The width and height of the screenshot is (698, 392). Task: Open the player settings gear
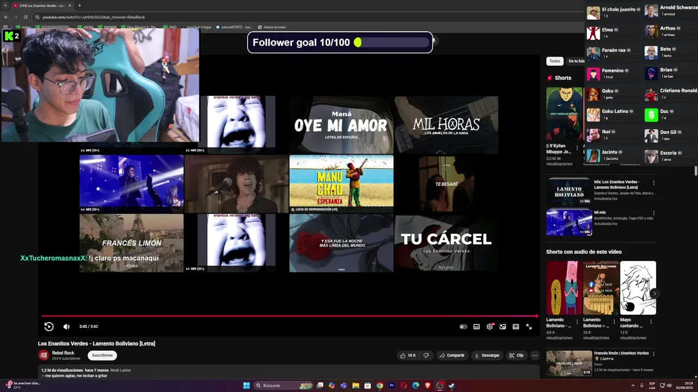(490, 327)
